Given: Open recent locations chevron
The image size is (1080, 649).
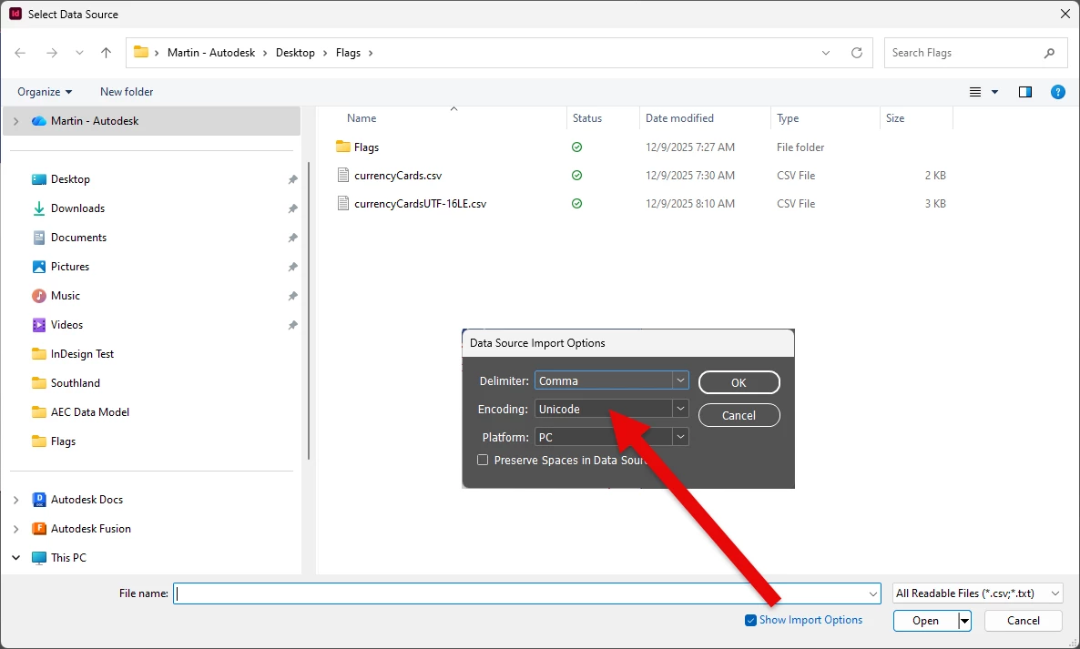Looking at the screenshot, I should 79,53.
